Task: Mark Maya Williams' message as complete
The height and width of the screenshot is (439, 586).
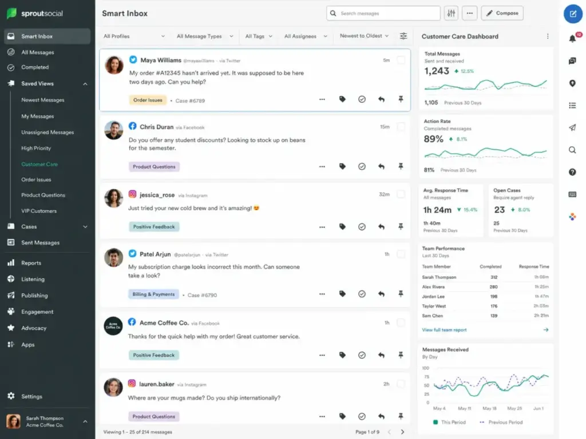Action: pyautogui.click(x=362, y=99)
